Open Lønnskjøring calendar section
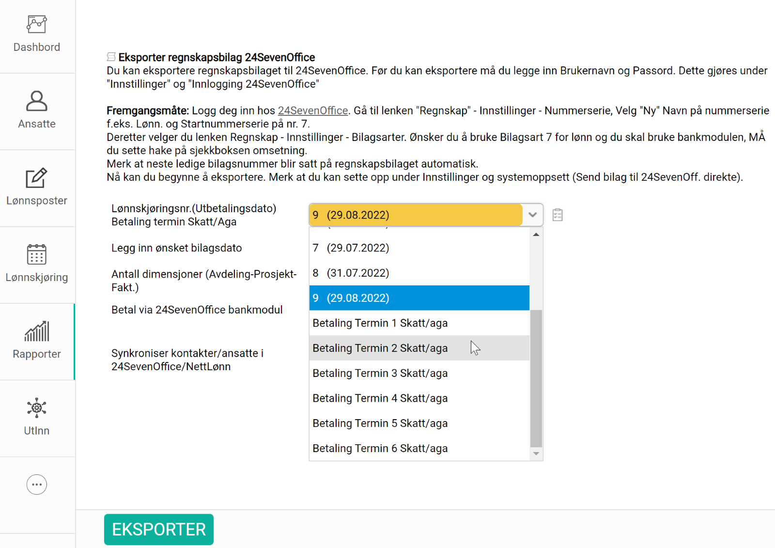 click(37, 264)
